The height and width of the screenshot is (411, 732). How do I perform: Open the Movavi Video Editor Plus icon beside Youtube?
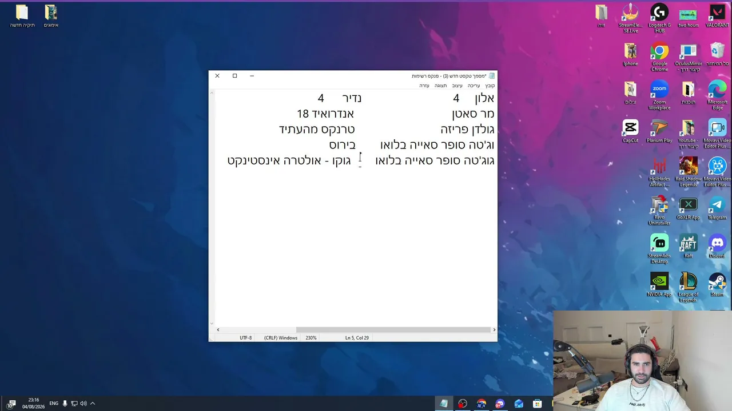pos(717,134)
